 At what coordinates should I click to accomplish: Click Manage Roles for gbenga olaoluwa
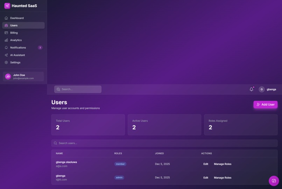223,164
